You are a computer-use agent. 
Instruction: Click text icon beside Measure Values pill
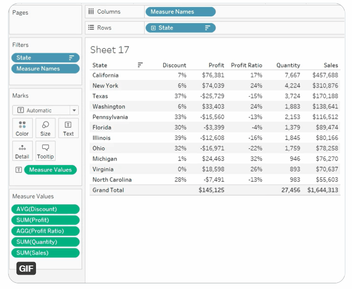pos(19,170)
